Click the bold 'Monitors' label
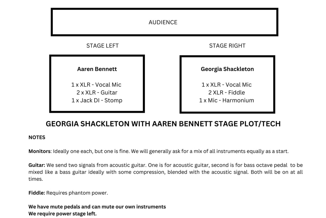The height and width of the screenshot is (218, 326). pos(39,151)
